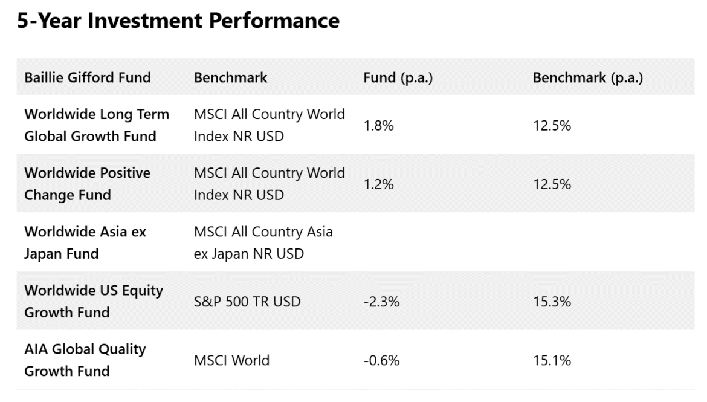This screenshot has width=707, height=402.
Task: Select Worldwide Positive Change Fund cell
Action: (88, 184)
